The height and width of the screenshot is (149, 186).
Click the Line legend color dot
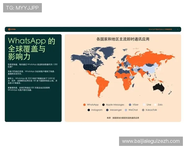pos(144,105)
